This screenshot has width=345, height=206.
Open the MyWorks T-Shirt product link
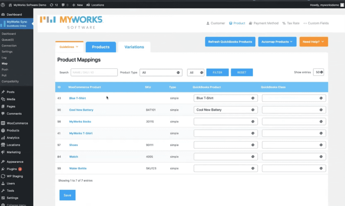click(x=81, y=133)
